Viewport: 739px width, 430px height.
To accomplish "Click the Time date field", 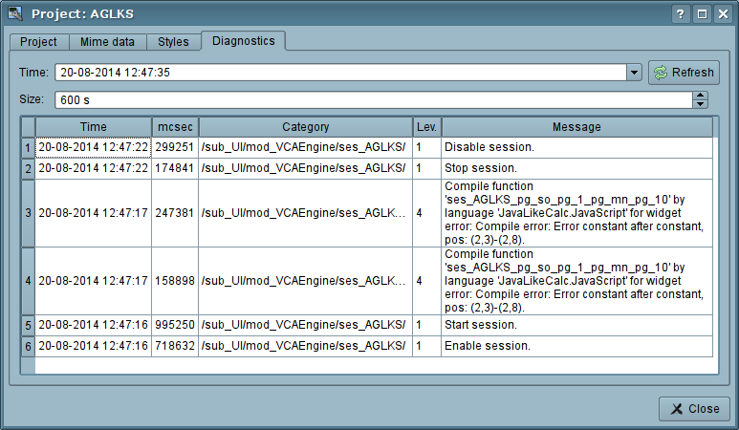I will pos(339,73).
